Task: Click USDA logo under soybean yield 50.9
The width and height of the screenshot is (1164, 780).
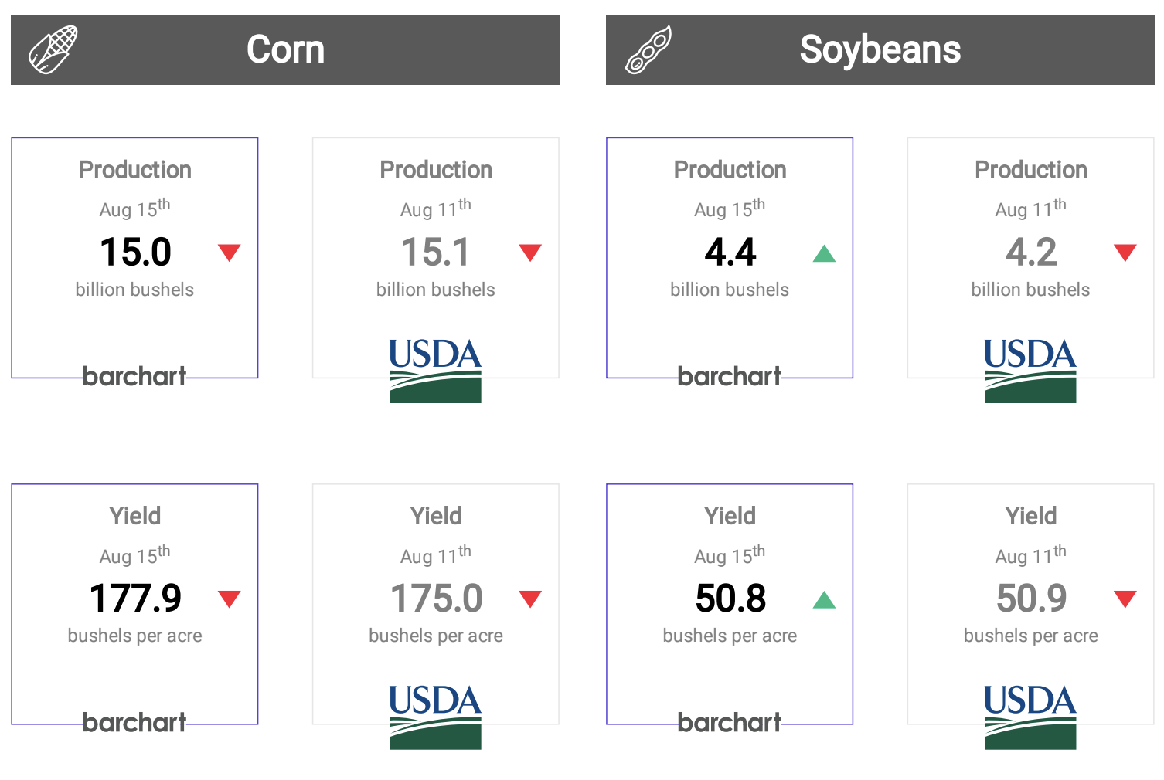Action: pyautogui.click(x=1030, y=717)
